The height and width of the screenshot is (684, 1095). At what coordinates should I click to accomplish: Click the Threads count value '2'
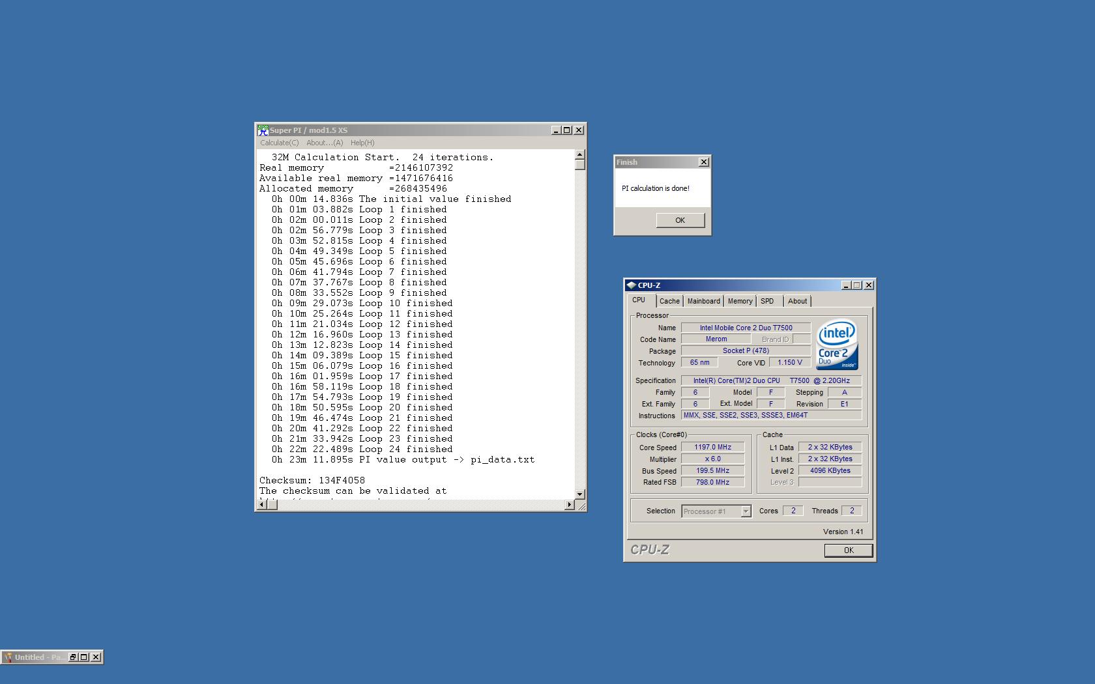pyautogui.click(x=852, y=511)
